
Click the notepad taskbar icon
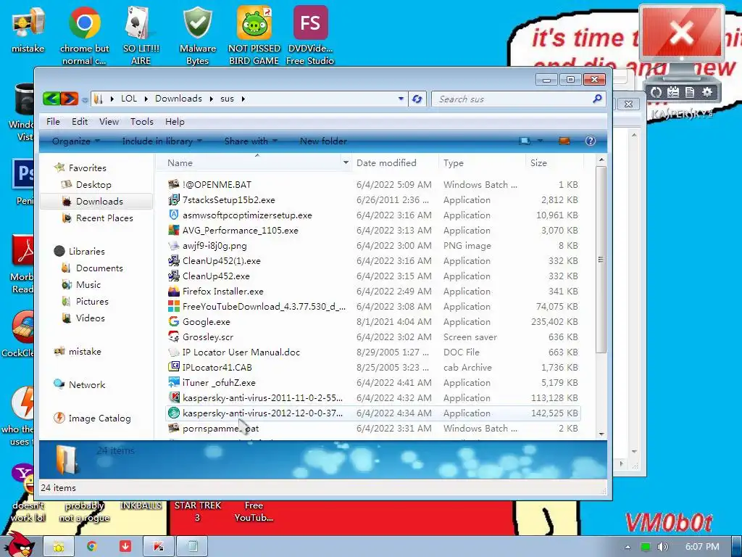[x=193, y=547]
